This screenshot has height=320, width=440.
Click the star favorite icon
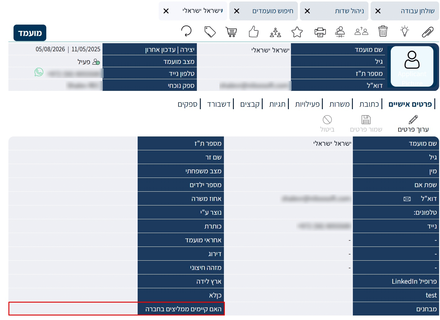click(297, 32)
